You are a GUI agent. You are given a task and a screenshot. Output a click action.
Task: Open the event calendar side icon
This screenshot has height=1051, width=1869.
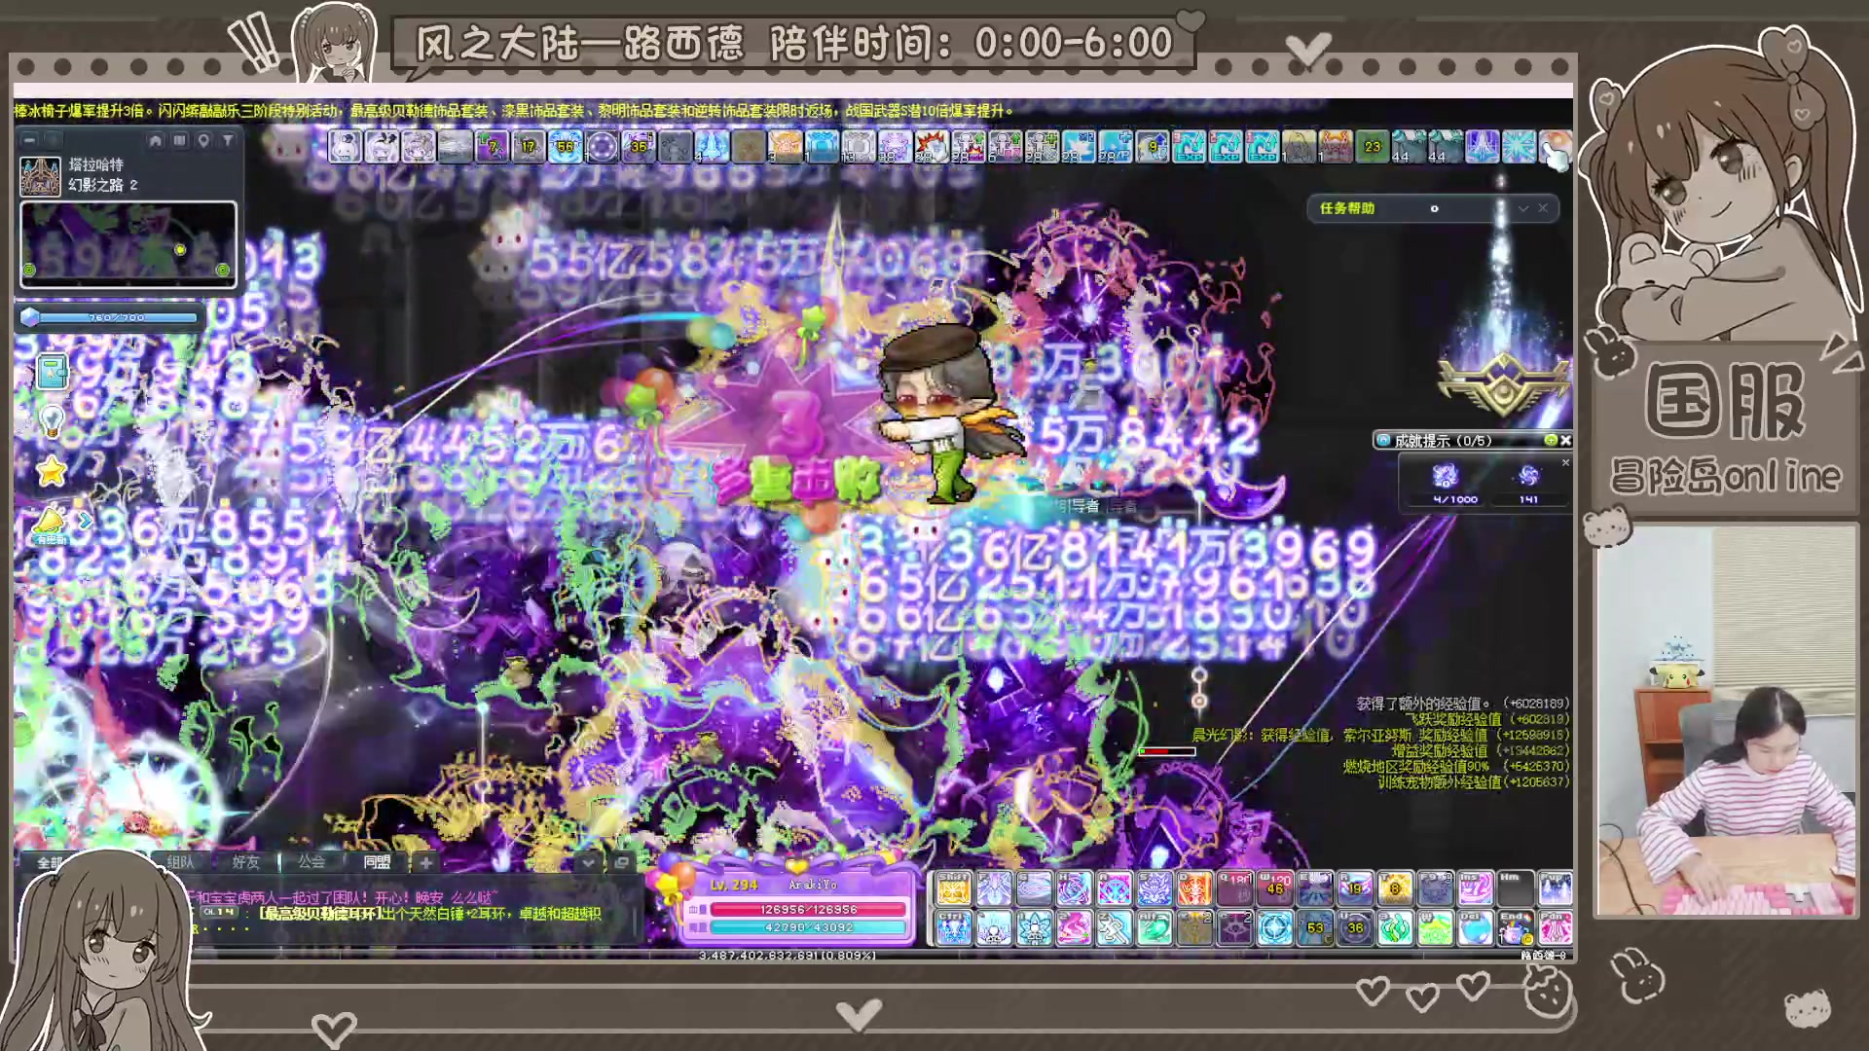click(52, 372)
